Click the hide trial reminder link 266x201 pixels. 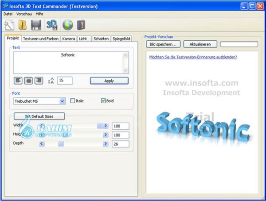coord(193,57)
